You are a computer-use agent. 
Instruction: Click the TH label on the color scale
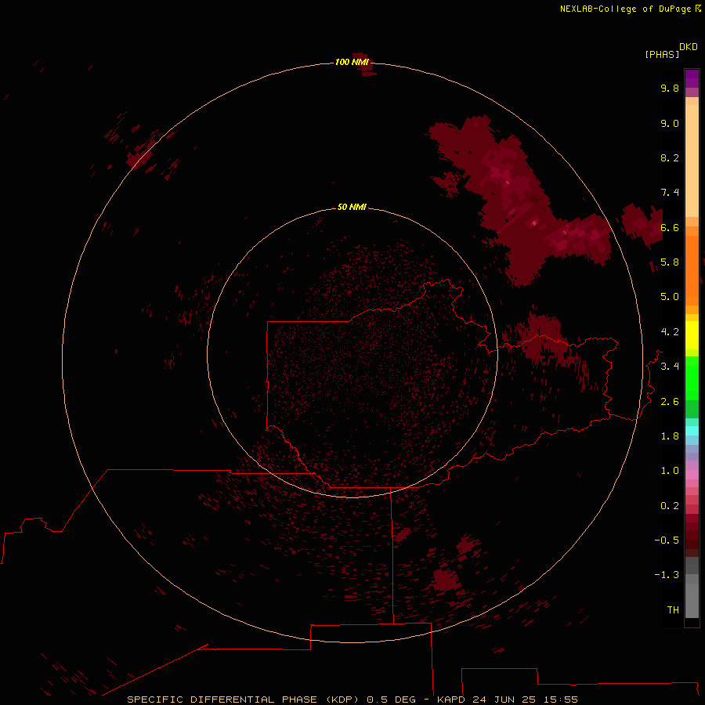tap(673, 610)
